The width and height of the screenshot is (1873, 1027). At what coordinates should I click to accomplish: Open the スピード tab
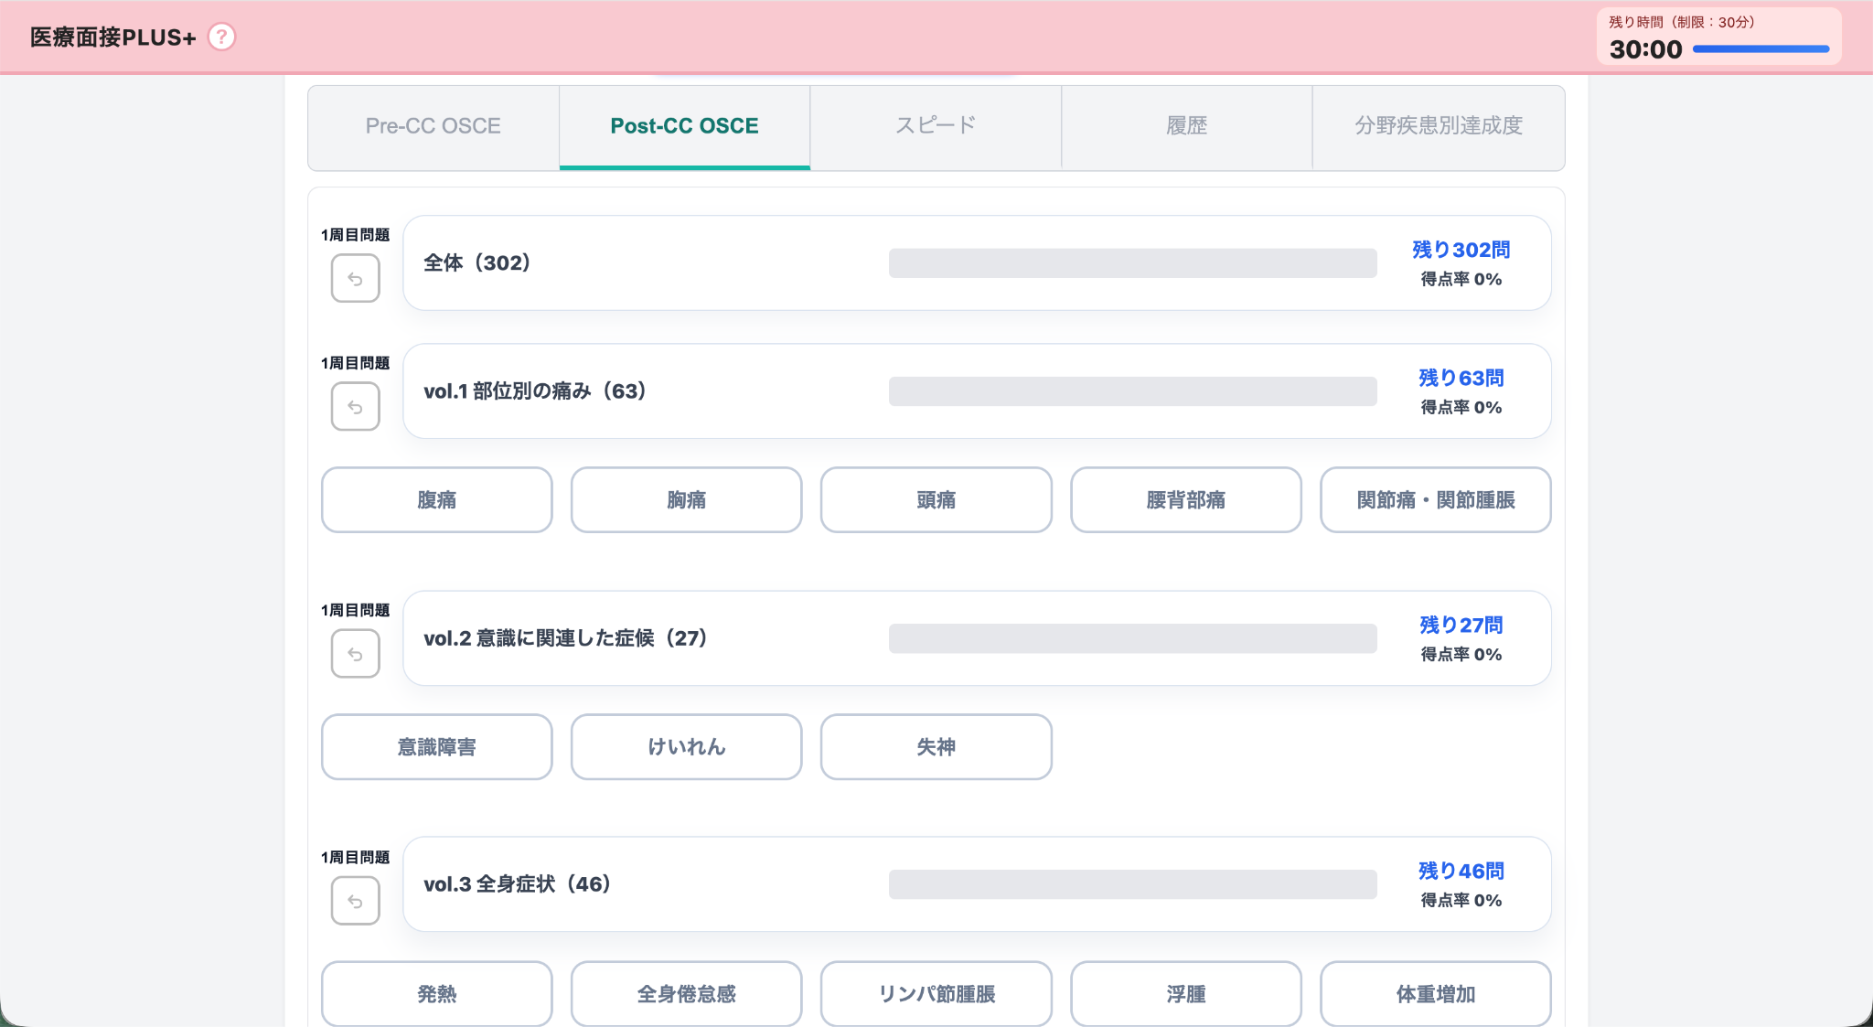point(936,126)
